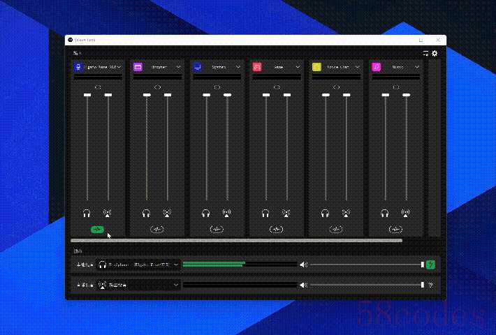Mute the Voice Chat channel in the headphone mix
This screenshot has width=496, height=335.
coord(325,213)
